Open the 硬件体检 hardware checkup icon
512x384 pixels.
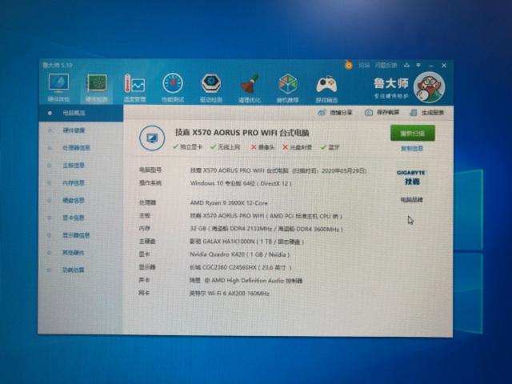point(58,85)
